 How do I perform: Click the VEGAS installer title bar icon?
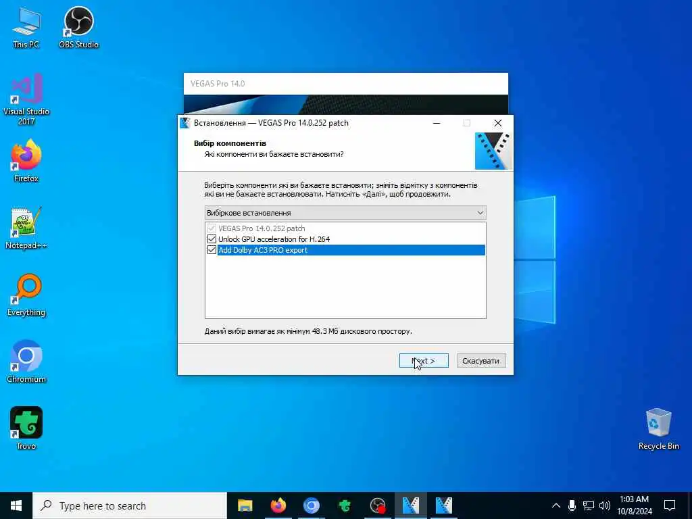coord(185,123)
